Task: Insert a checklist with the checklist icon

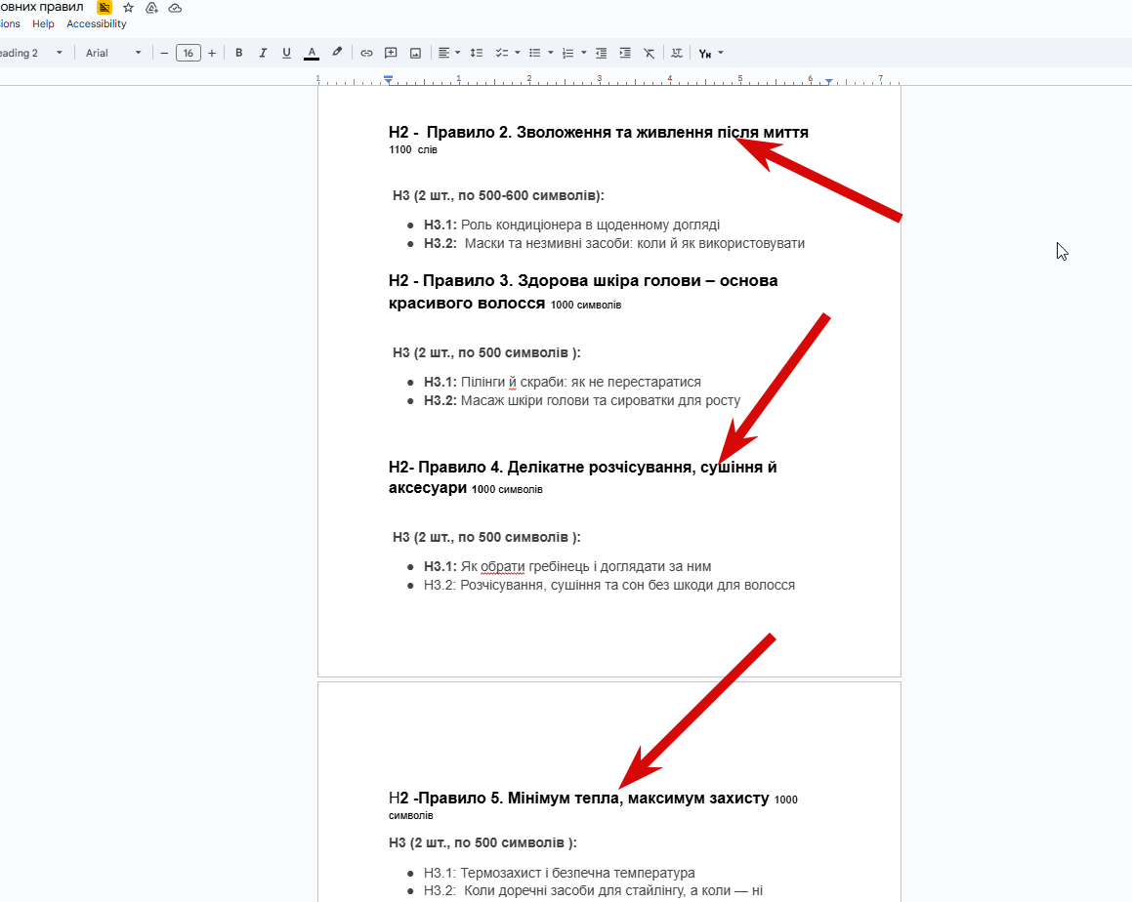Action: point(502,53)
